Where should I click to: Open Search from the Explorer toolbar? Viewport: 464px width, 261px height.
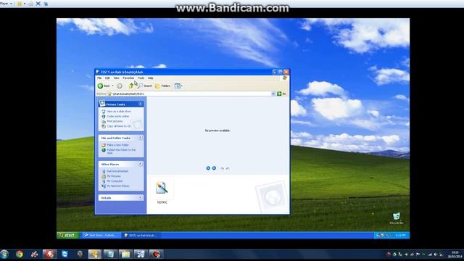(145, 86)
